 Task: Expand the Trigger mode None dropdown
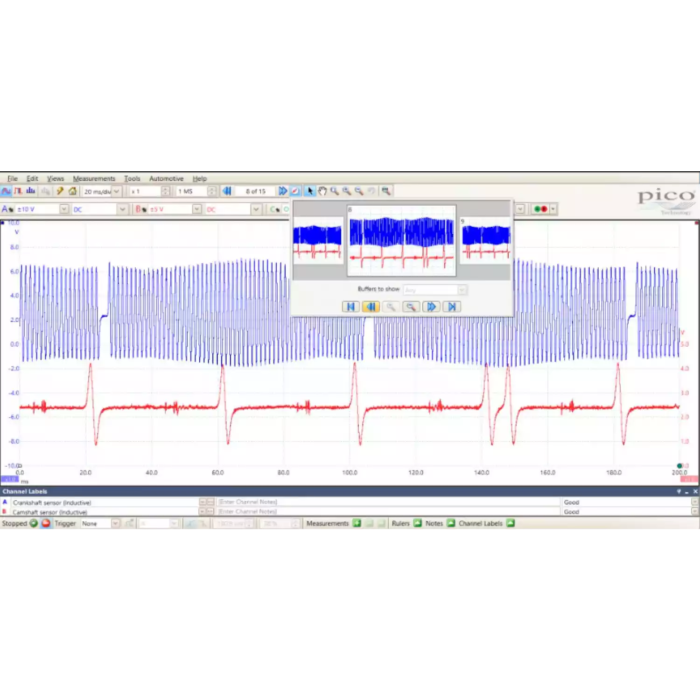(115, 524)
